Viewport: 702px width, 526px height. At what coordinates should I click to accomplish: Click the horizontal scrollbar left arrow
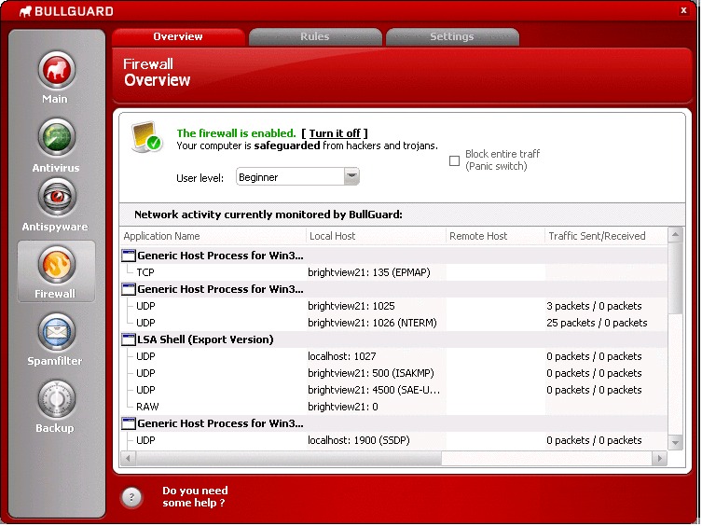coord(129,458)
